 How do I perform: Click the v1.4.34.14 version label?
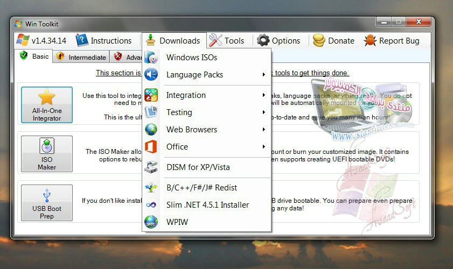pos(49,41)
